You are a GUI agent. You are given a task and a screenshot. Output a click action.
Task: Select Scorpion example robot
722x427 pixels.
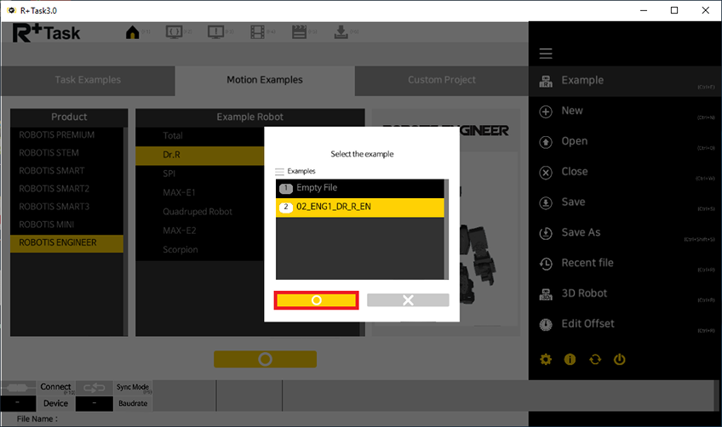pos(200,250)
